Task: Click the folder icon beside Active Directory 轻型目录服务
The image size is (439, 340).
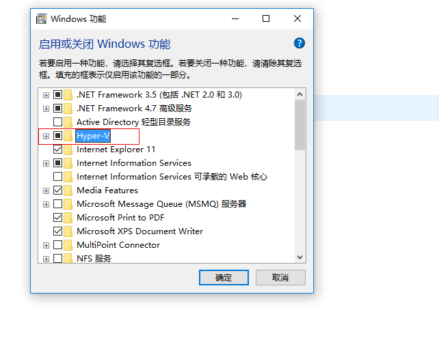Action: click(68, 122)
